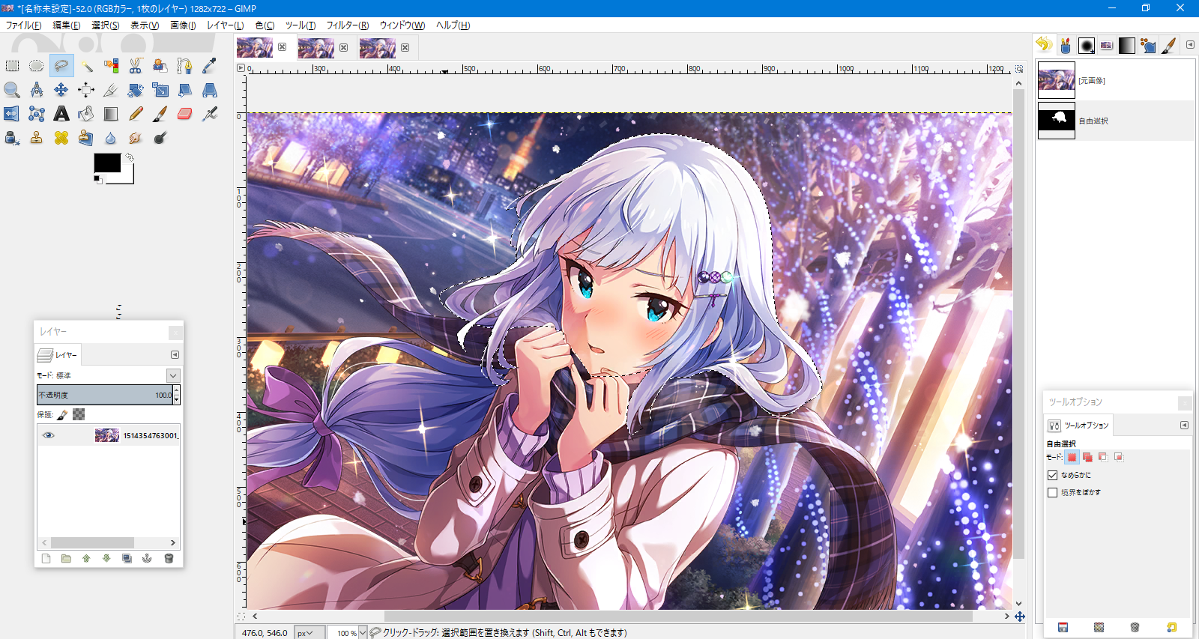Select the Scale tool
Image resolution: width=1199 pixels, height=639 pixels.
(160, 90)
